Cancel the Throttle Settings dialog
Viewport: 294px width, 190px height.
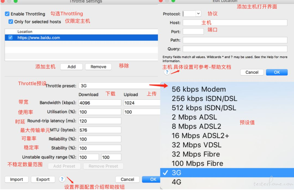tap(127, 179)
